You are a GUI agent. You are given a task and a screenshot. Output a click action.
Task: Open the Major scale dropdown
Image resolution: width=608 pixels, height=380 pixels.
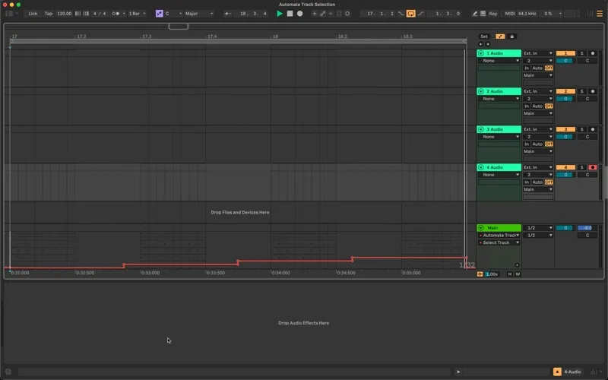pos(199,14)
